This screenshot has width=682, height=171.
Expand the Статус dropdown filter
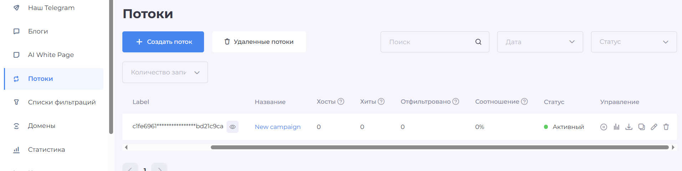tap(633, 42)
